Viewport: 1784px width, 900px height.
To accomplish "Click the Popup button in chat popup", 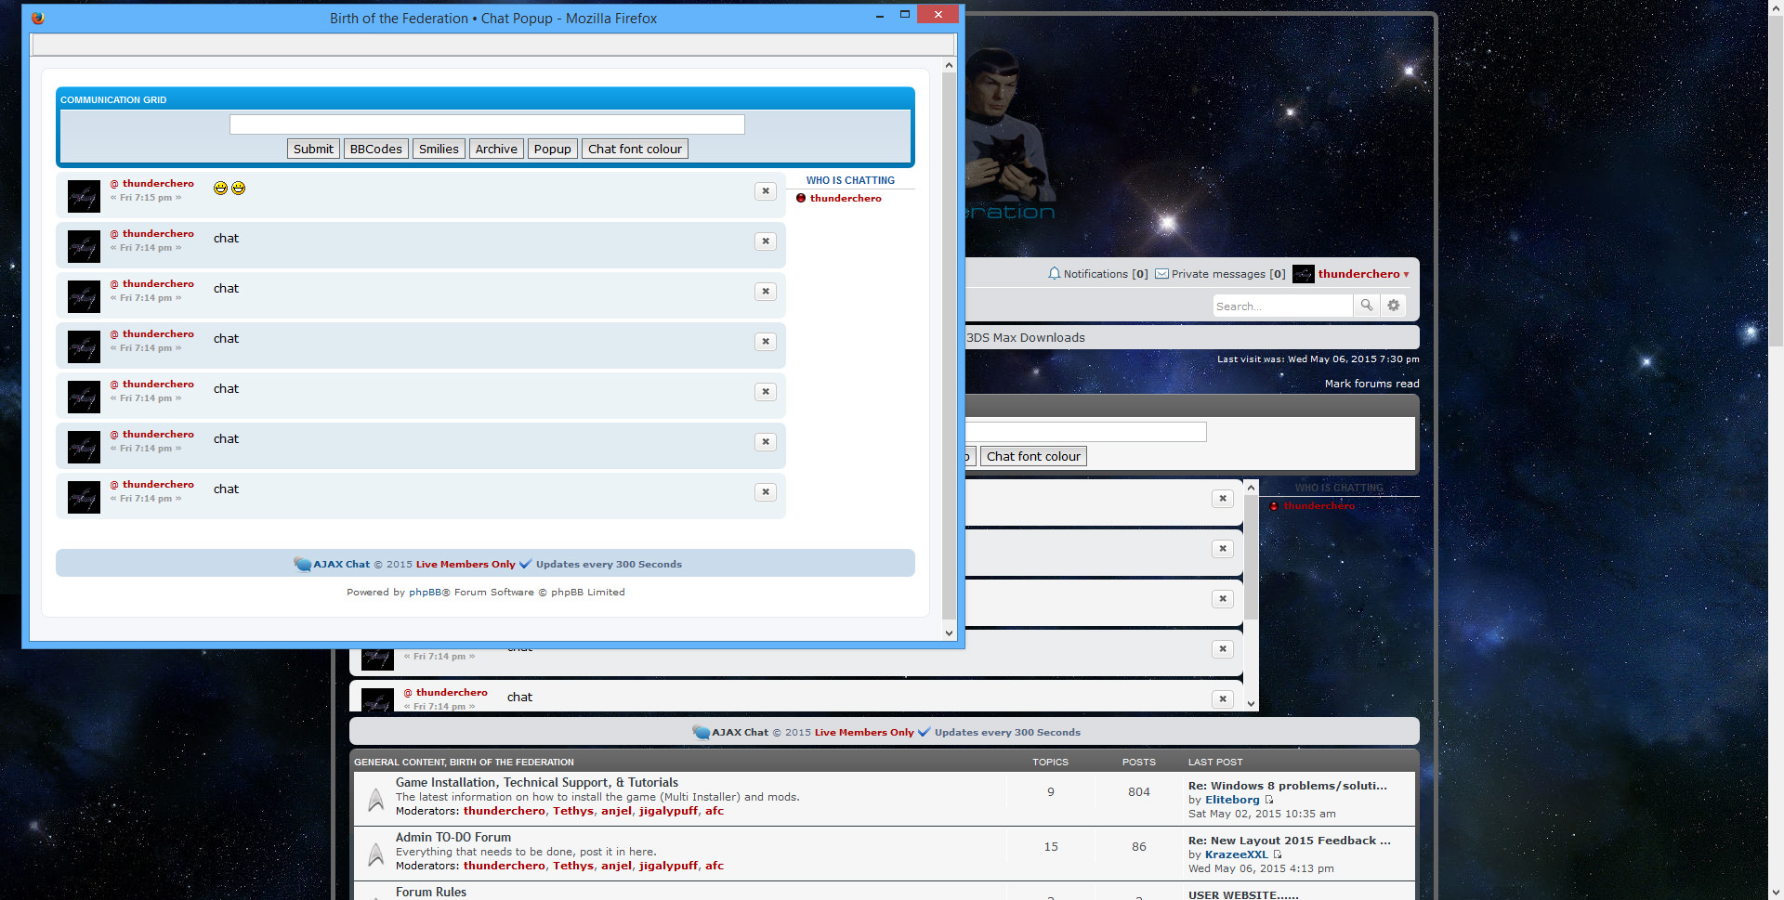I will point(552,149).
